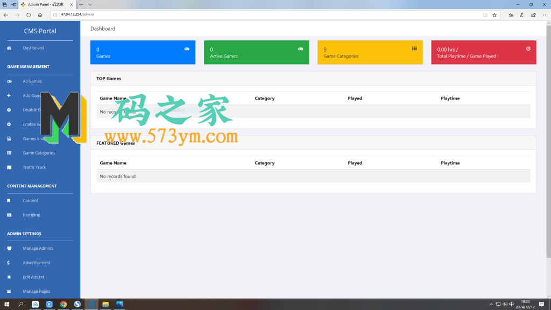551x310 pixels.
Task: Click the Advertisement dollar icon
Action: tap(9, 263)
